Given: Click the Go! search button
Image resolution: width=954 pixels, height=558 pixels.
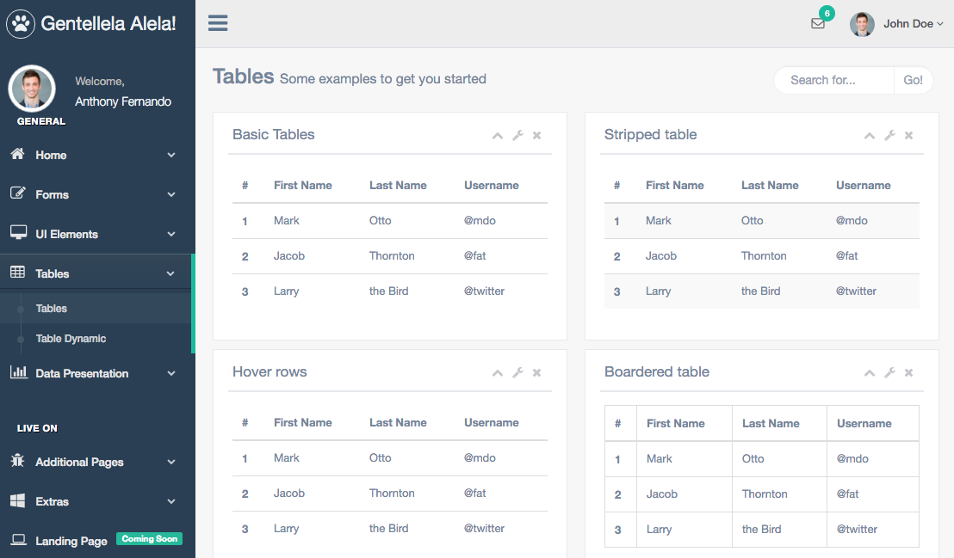Looking at the screenshot, I should [x=913, y=80].
